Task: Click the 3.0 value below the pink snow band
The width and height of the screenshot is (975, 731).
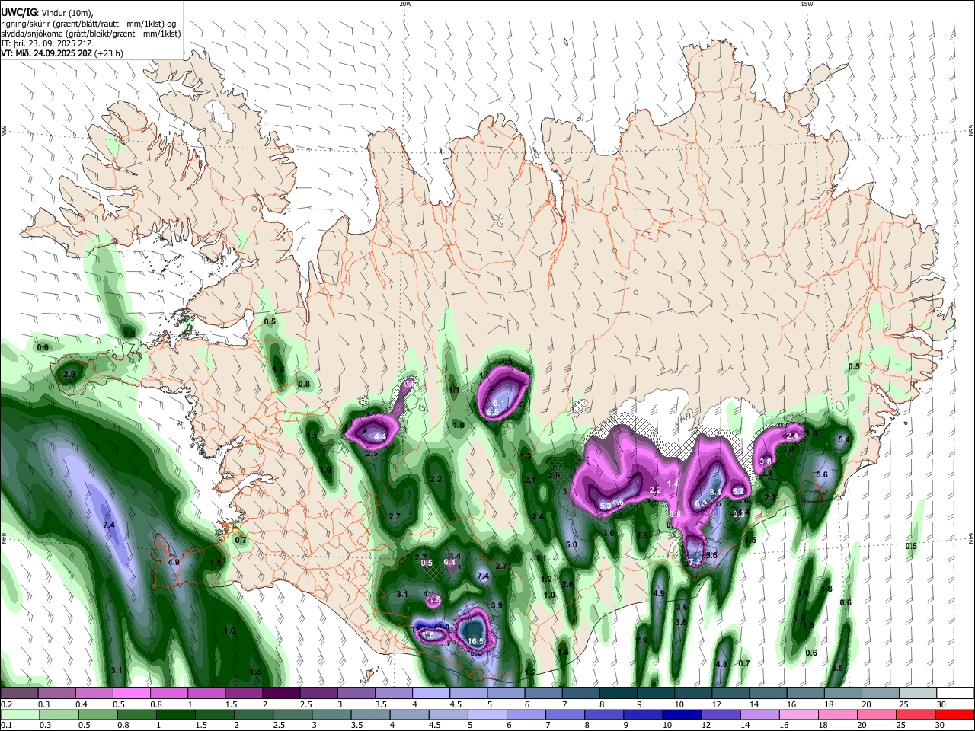Action: (609, 533)
